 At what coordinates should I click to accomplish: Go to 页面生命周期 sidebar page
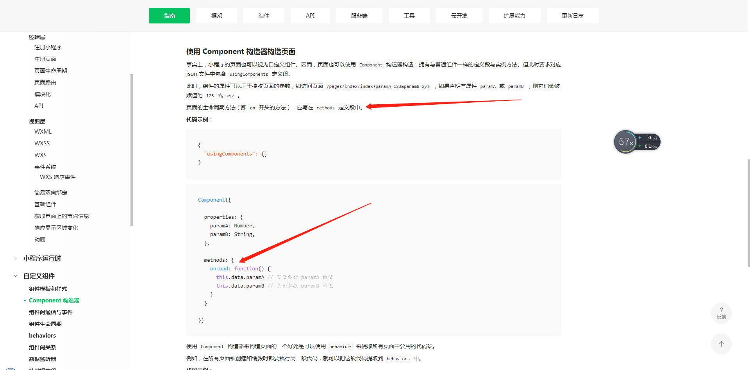(51, 71)
